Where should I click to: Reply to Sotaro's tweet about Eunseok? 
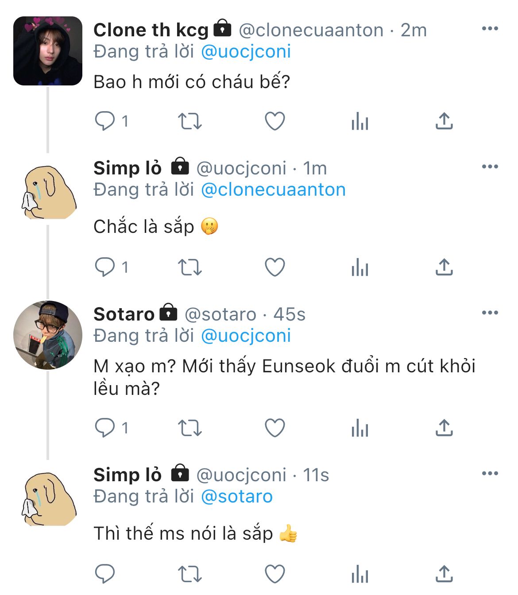pyautogui.click(x=105, y=428)
